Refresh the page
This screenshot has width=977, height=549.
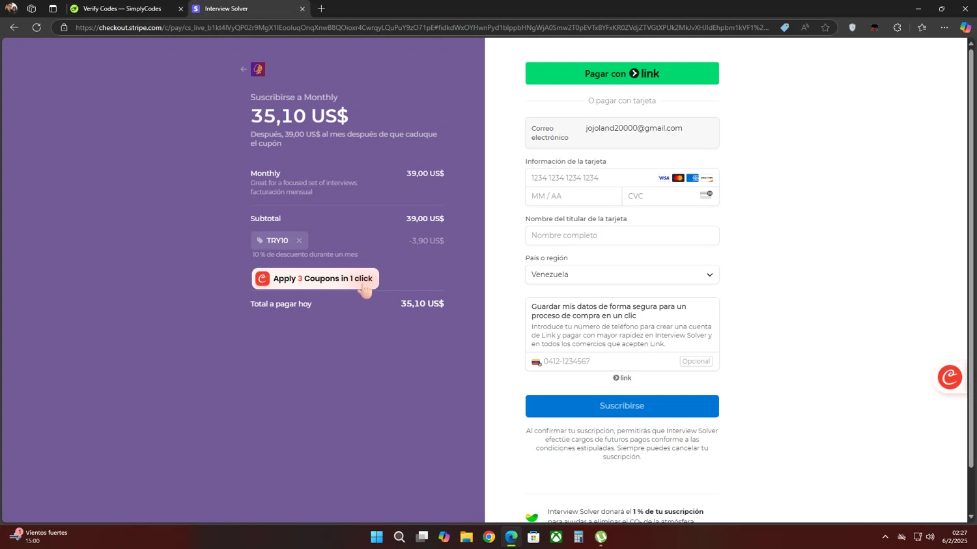click(36, 27)
